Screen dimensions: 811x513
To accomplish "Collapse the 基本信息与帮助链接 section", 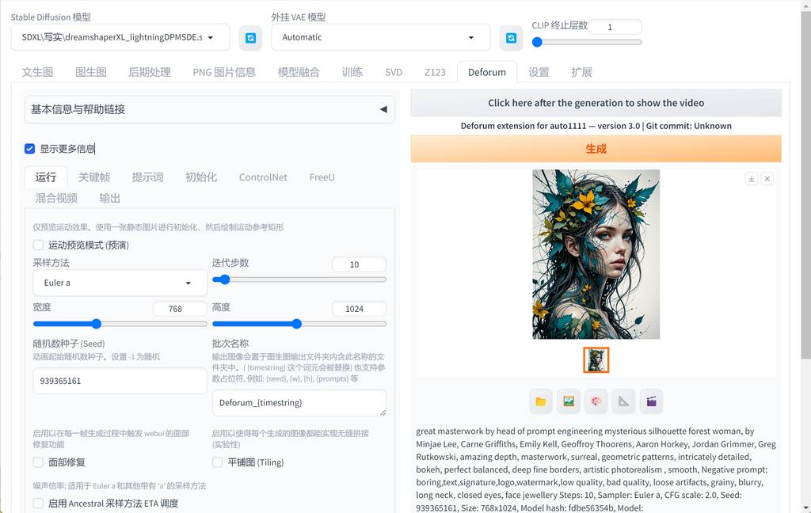I will click(x=383, y=109).
